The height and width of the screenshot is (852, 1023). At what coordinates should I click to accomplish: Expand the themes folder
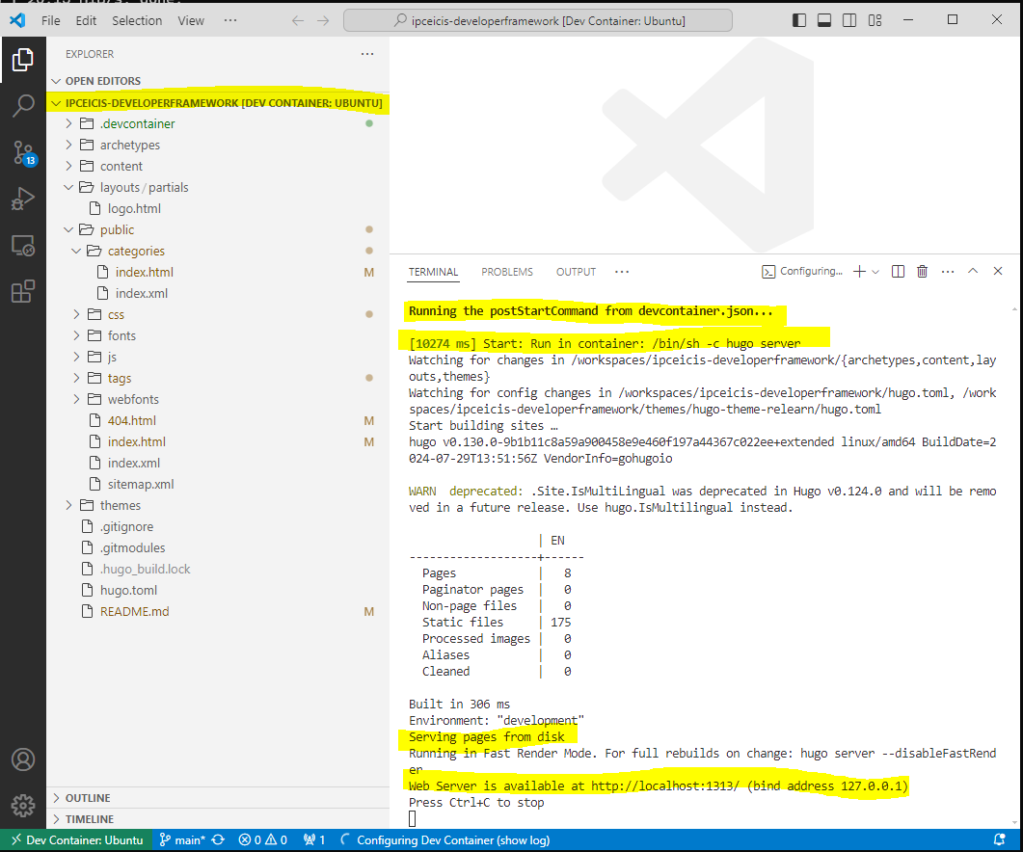tap(121, 505)
